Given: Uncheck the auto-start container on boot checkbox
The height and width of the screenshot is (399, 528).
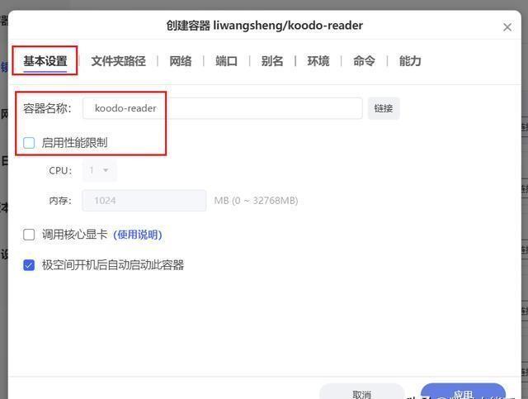Looking at the screenshot, I should pyautogui.click(x=29, y=265).
